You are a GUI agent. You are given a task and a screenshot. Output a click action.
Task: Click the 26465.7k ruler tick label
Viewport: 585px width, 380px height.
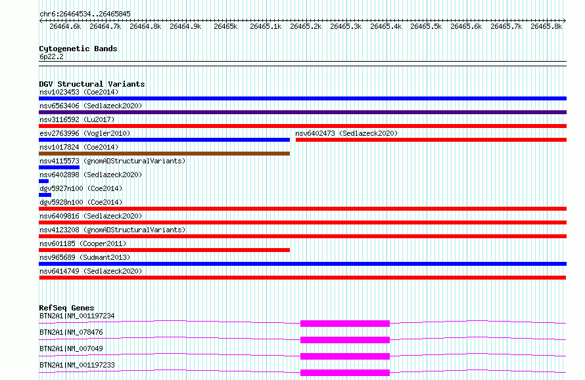click(506, 26)
